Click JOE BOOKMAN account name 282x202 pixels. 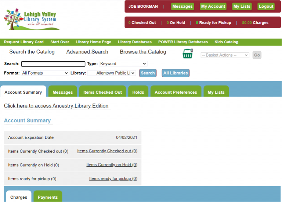[143, 7]
